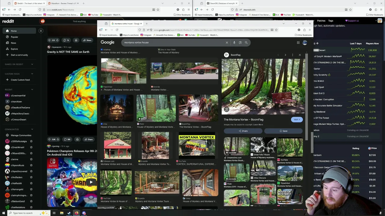
Task: Submit search with the Google magnifier icon
Action: (x=246, y=43)
